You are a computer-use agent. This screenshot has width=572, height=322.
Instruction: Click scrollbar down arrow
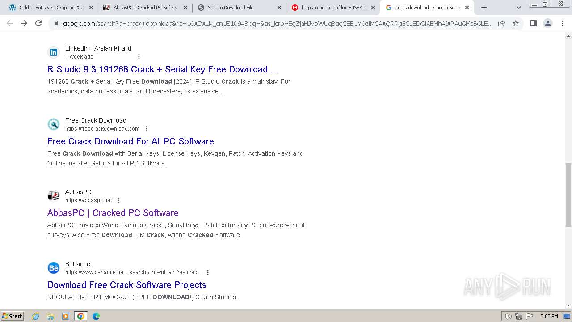coord(568,305)
